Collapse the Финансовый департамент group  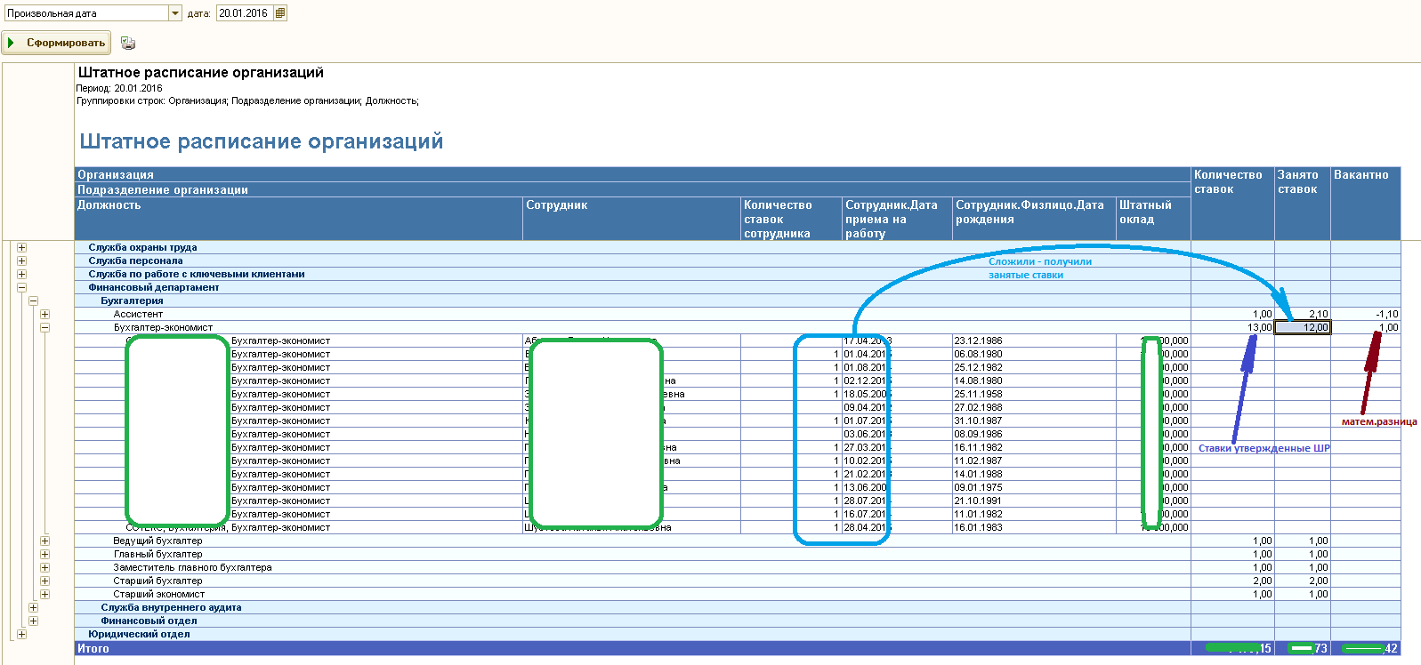point(21,288)
